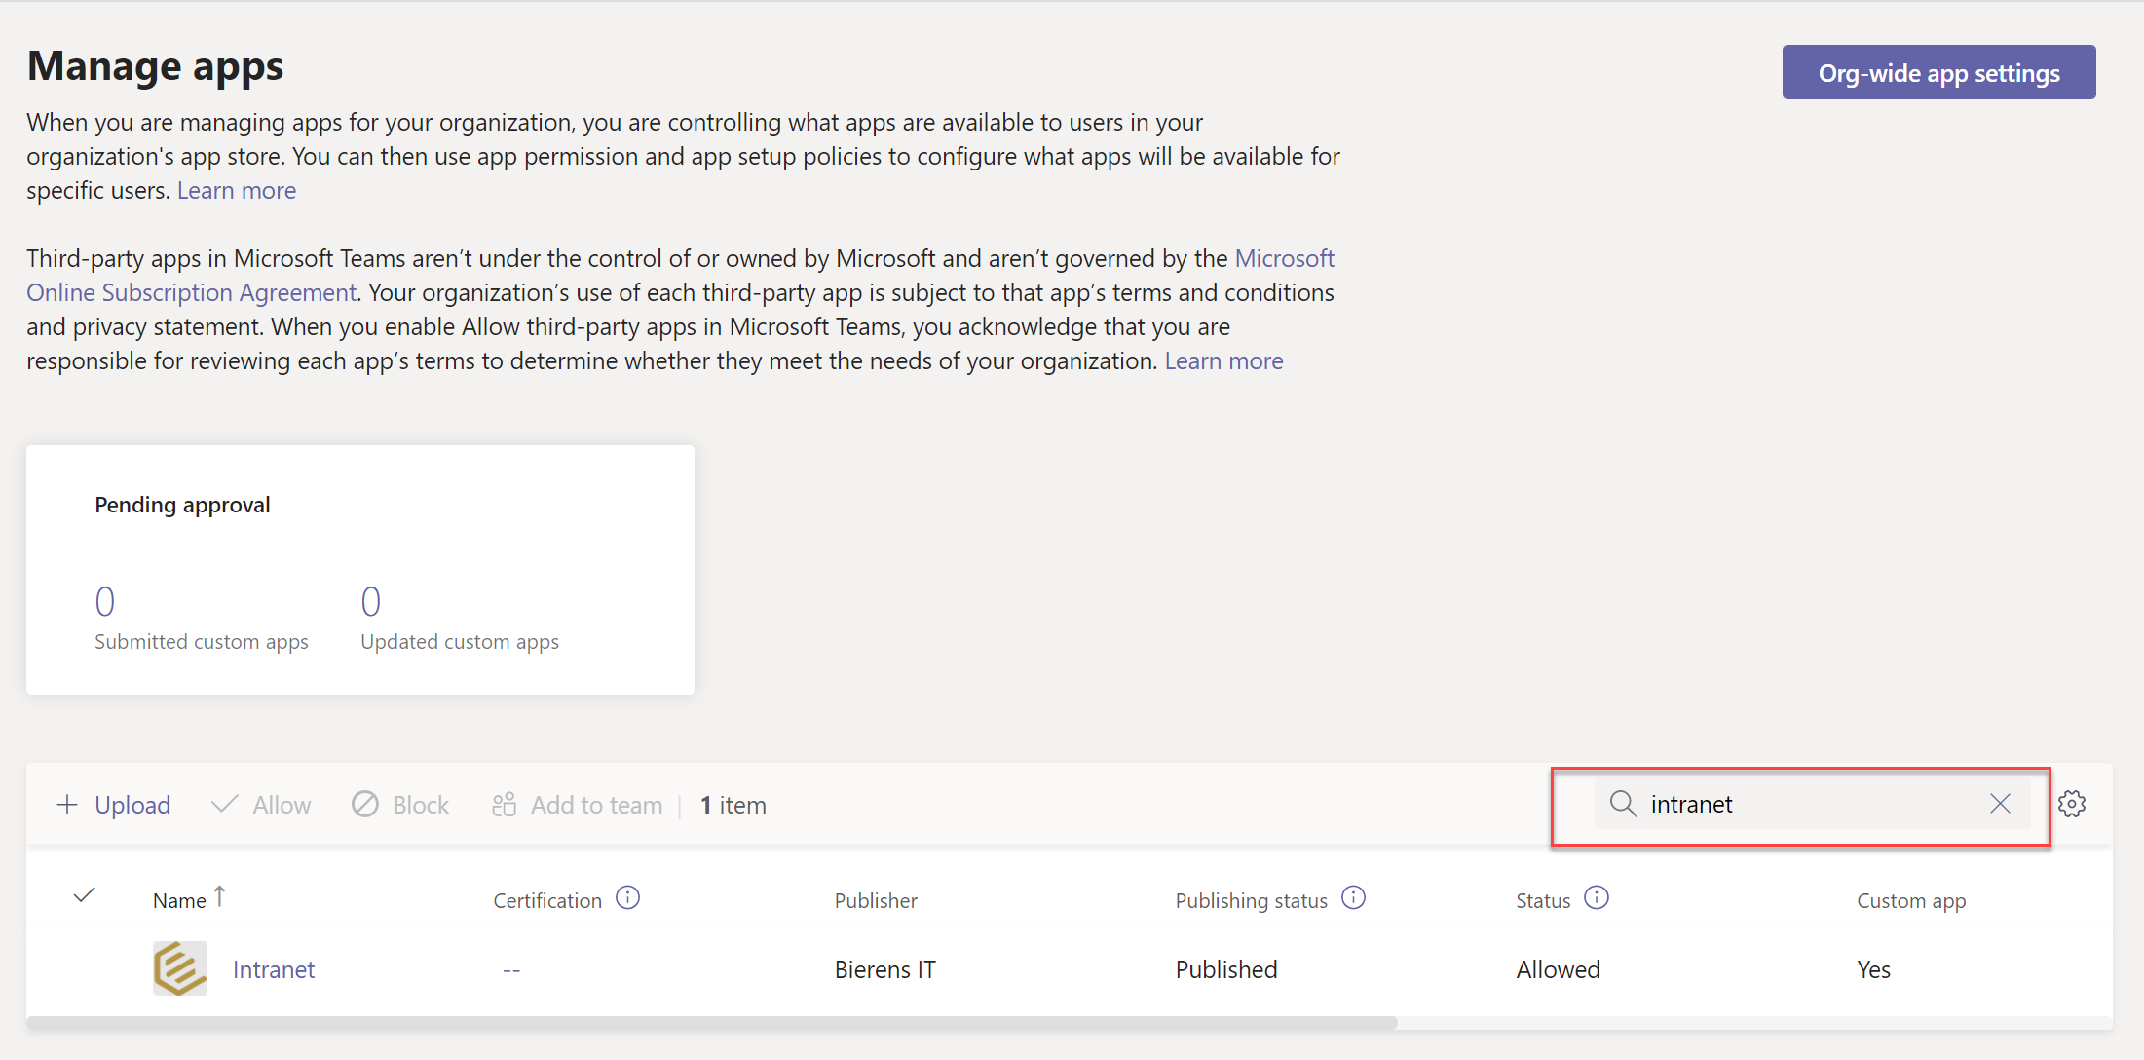The image size is (2144, 1060).
Task: Toggle the select-all checkbox in the table header
Action: point(84,895)
